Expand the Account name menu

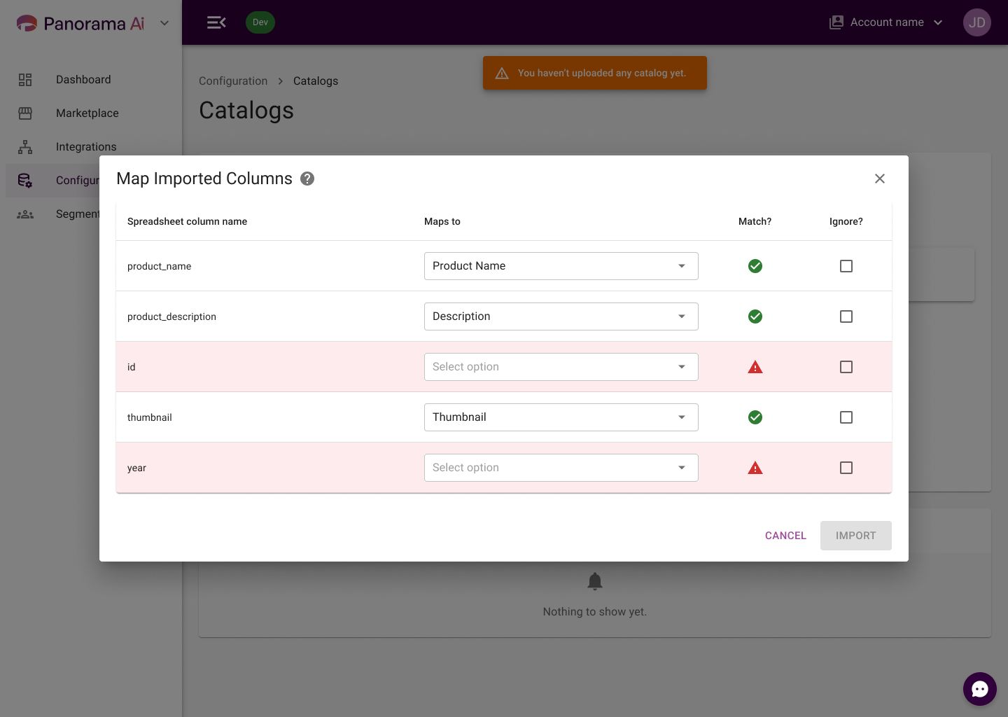pyautogui.click(x=886, y=22)
